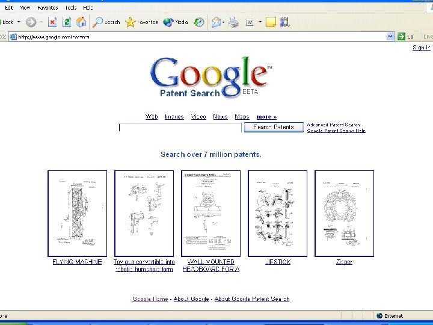
Task: Click inside the patent search text box
Action: point(180,128)
